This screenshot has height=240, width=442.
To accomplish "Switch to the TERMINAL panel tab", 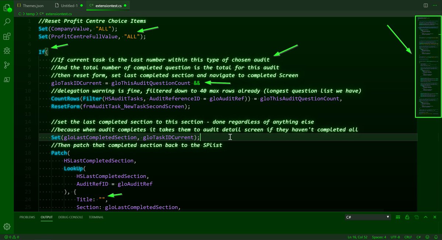I will [96, 217].
